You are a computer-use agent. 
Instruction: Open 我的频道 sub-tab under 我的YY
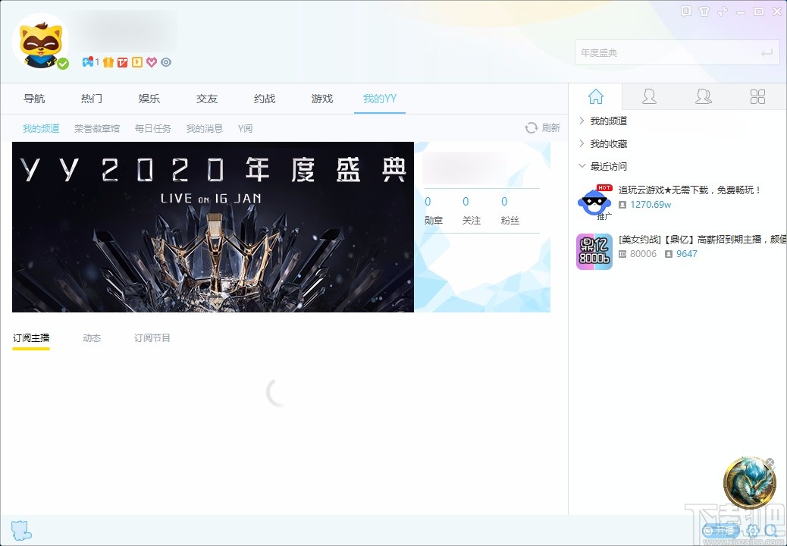coord(41,128)
